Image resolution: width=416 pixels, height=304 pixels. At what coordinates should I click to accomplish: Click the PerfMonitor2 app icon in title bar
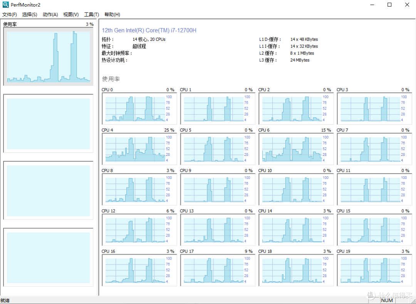(x=5, y=5)
